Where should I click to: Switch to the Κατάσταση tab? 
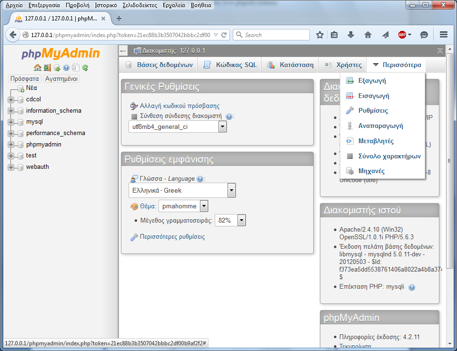290,65
